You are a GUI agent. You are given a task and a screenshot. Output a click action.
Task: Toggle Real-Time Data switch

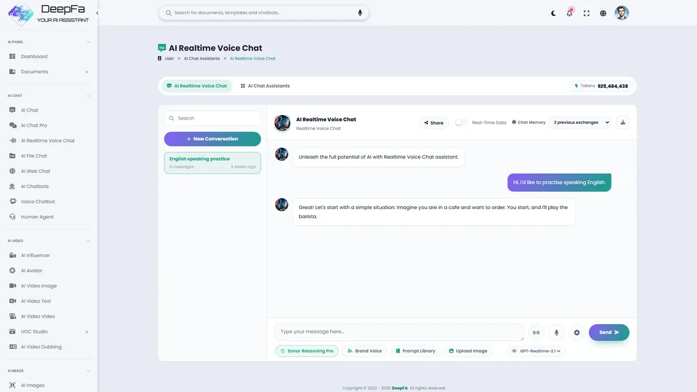coord(461,123)
